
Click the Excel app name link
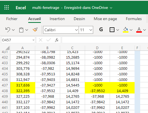coord(21,8)
